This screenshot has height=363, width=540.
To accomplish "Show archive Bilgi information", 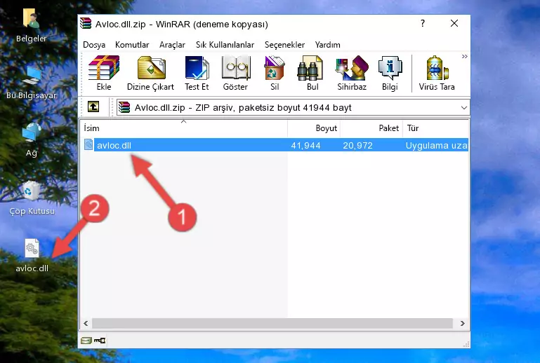I will tap(390, 73).
